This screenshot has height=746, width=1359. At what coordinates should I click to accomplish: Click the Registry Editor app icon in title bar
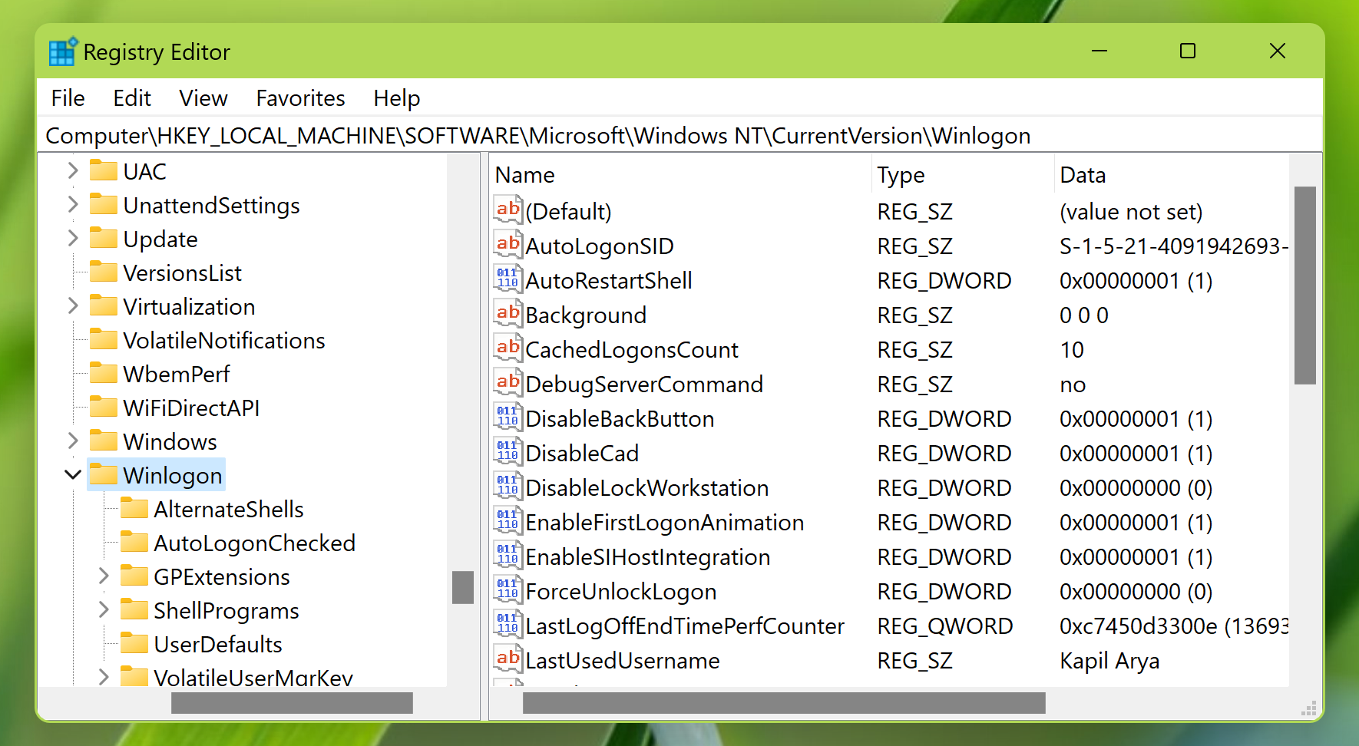[x=63, y=51]
